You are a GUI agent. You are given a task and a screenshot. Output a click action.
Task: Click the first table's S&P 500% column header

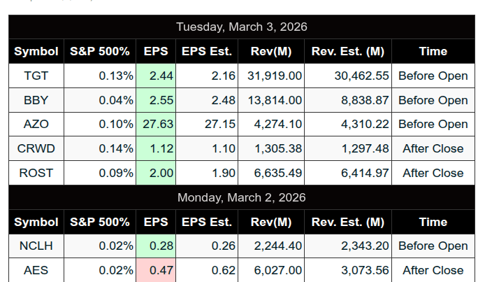100,51
